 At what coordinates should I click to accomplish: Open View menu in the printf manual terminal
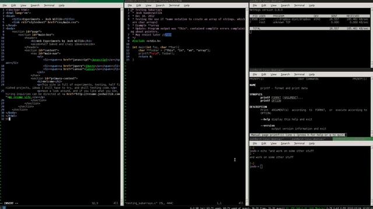pyautogui.click(x=273, y=74)
